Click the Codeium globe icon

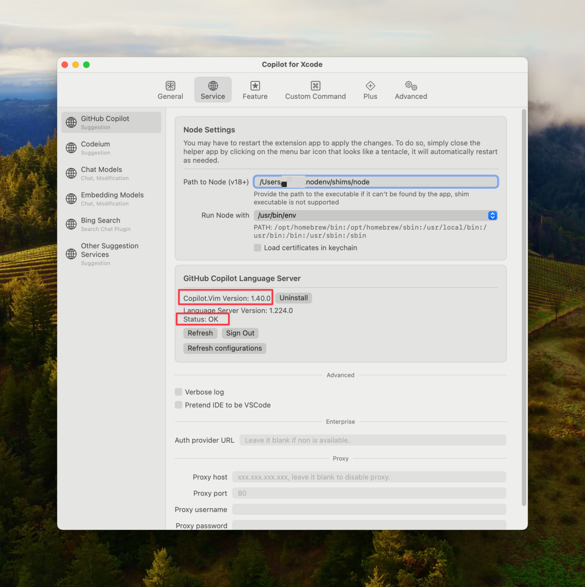coord(71,148)
